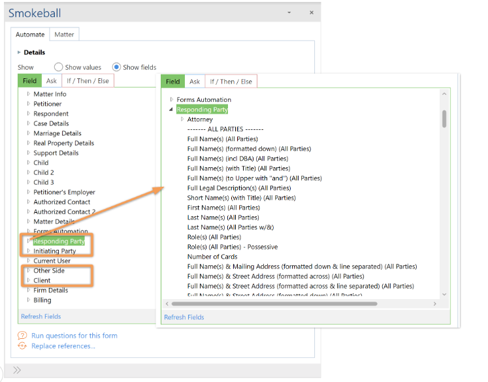Viewport: 488px width, 382px height.
Task: Open the Smokeball pane options dropdown arrow
Action: tap(289, 12)
